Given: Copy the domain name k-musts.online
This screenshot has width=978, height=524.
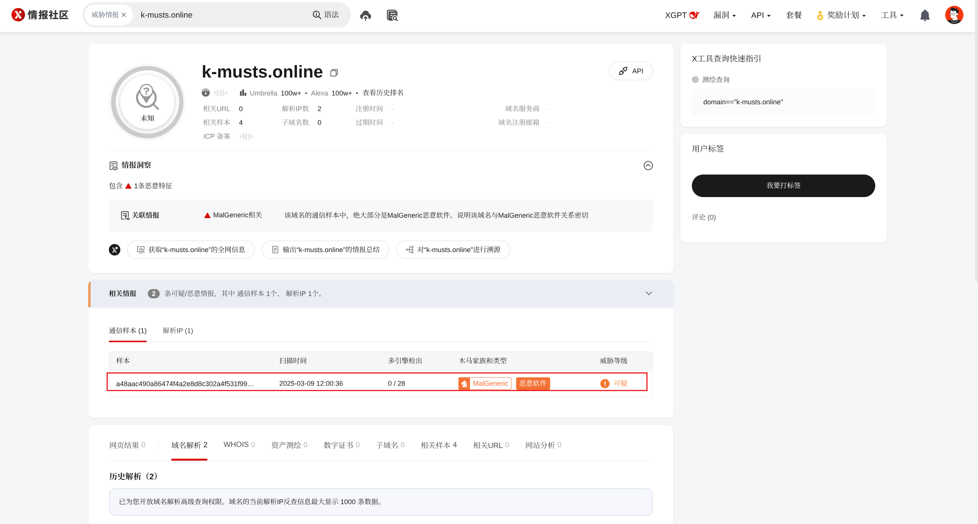Looking at the screenshot, I should (x=334, y=73).
